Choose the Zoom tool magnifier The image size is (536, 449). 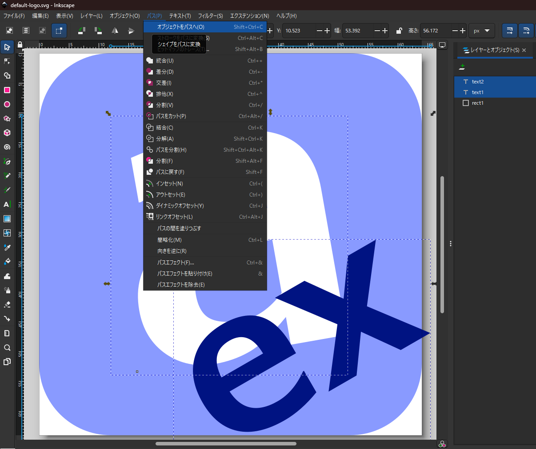pos(7,348)
